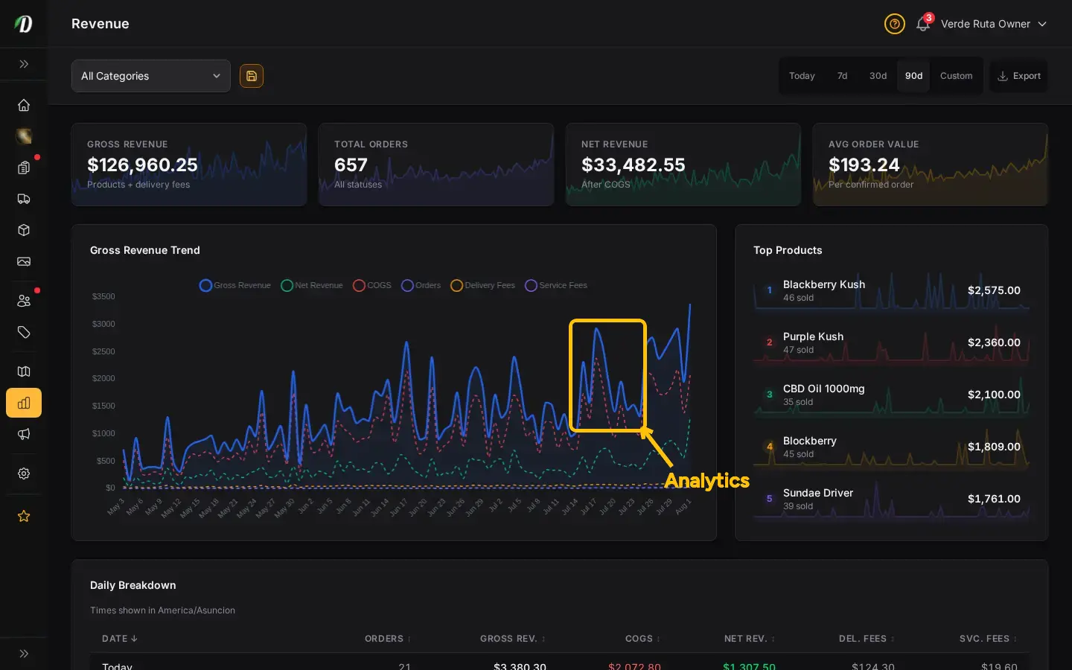Switch the date range to 7d

[x=842, y=76]
